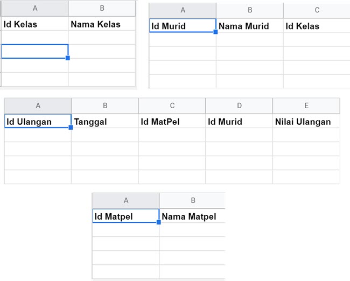Select column A header above 'Id Ulangan'
Viewport: 350px width, 281px height.
point(38,106)
